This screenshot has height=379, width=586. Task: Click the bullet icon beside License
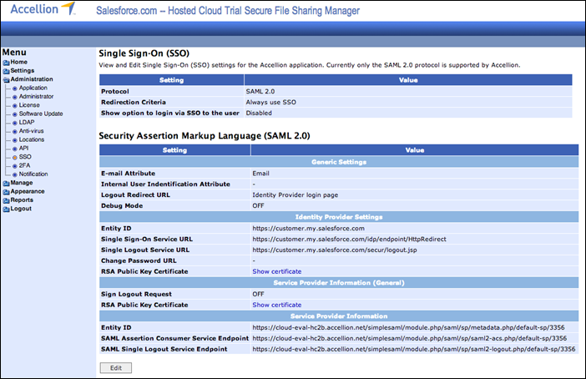(x=15, y=106)
